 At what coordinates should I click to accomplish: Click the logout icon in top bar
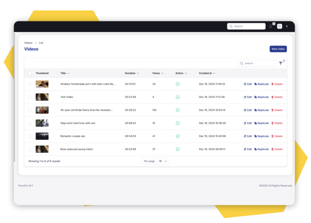(280, 26)
